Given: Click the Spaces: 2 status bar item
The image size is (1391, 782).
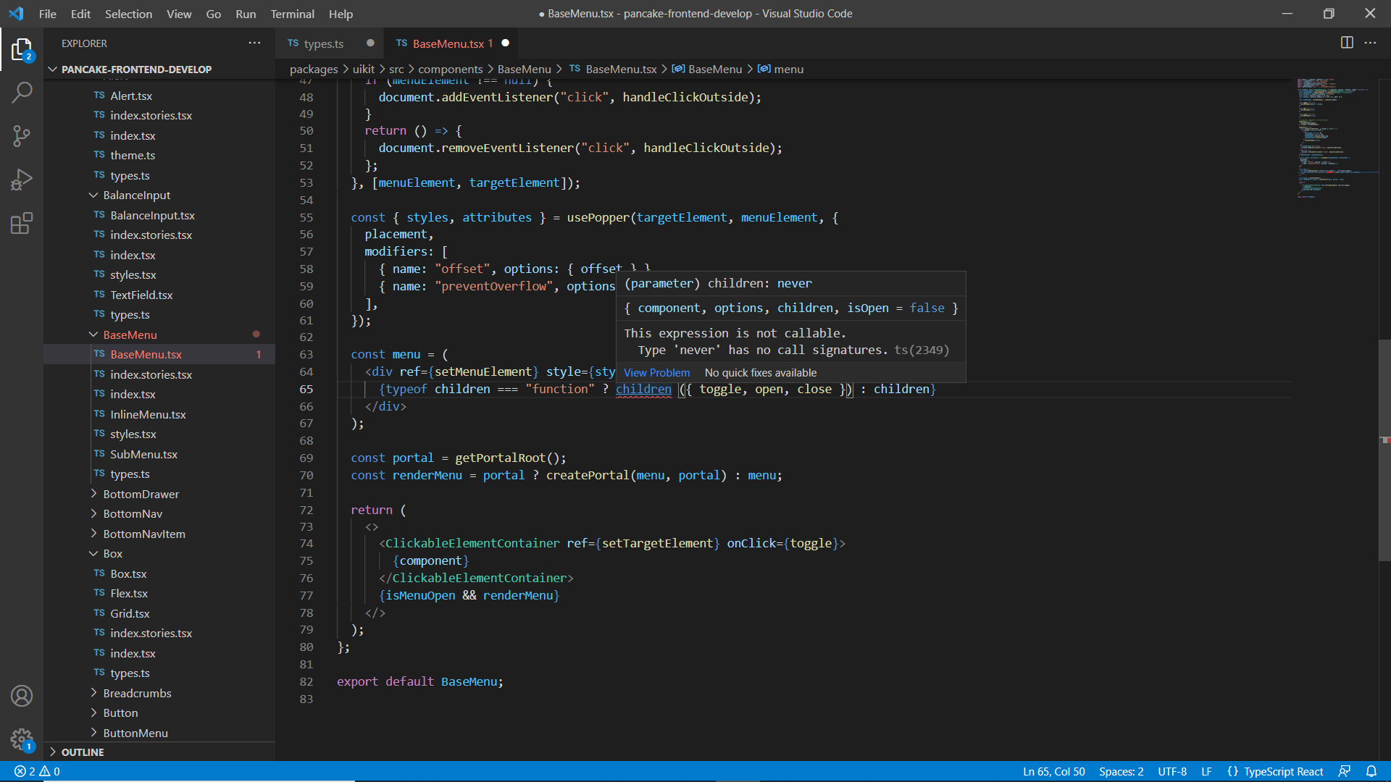Looking at the screenshot, I should tap(1121, 771).
